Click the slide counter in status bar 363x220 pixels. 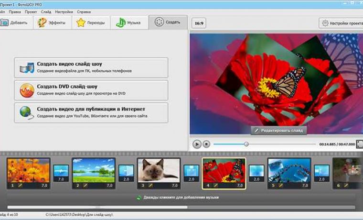tap(9, 215)
